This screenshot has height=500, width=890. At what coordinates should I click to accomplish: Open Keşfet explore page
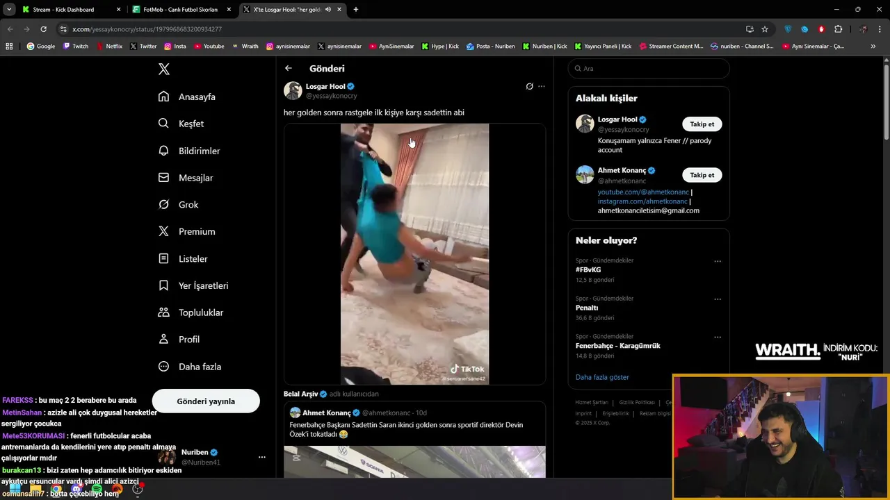click(x=181, y=124)
